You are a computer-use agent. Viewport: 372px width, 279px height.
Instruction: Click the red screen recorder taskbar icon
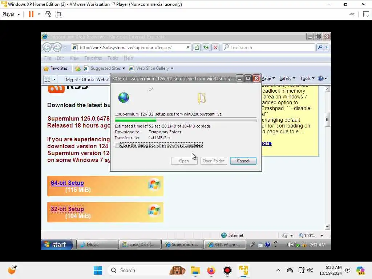227,270
